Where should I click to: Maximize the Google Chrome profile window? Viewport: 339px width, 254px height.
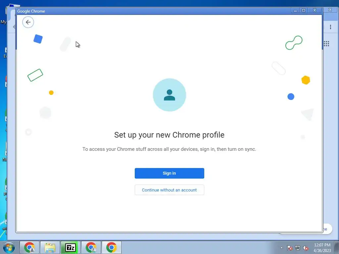point(304,10)
